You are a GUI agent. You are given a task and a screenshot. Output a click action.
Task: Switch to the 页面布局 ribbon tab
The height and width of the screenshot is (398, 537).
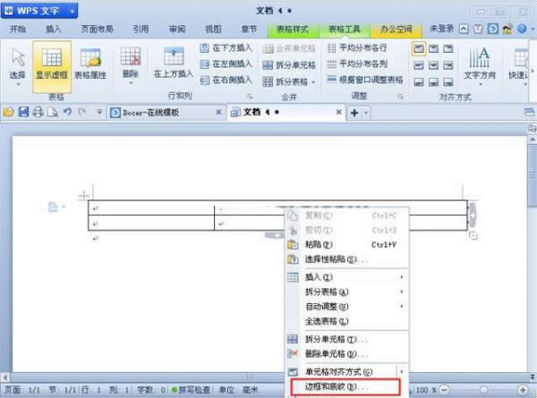tap(98, 29)
